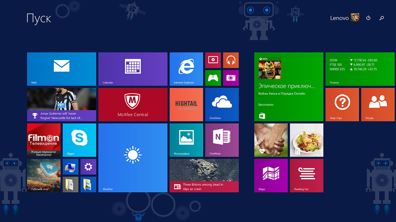Open the Lenovo user account menu
Image resolution: width=396 pixels, height=222 pixels.
(345, 18)
